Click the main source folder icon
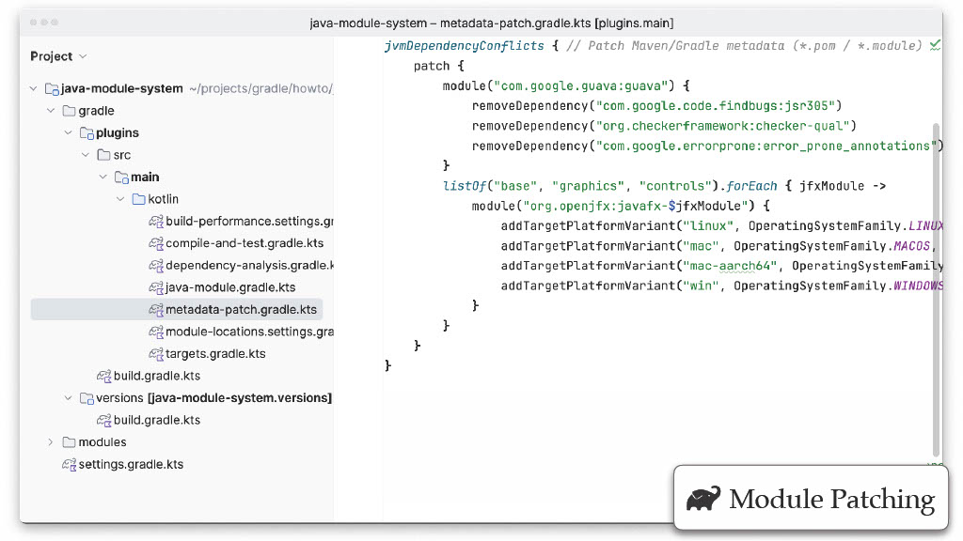This screenshot has width=963, height=541. click(121, 178)
